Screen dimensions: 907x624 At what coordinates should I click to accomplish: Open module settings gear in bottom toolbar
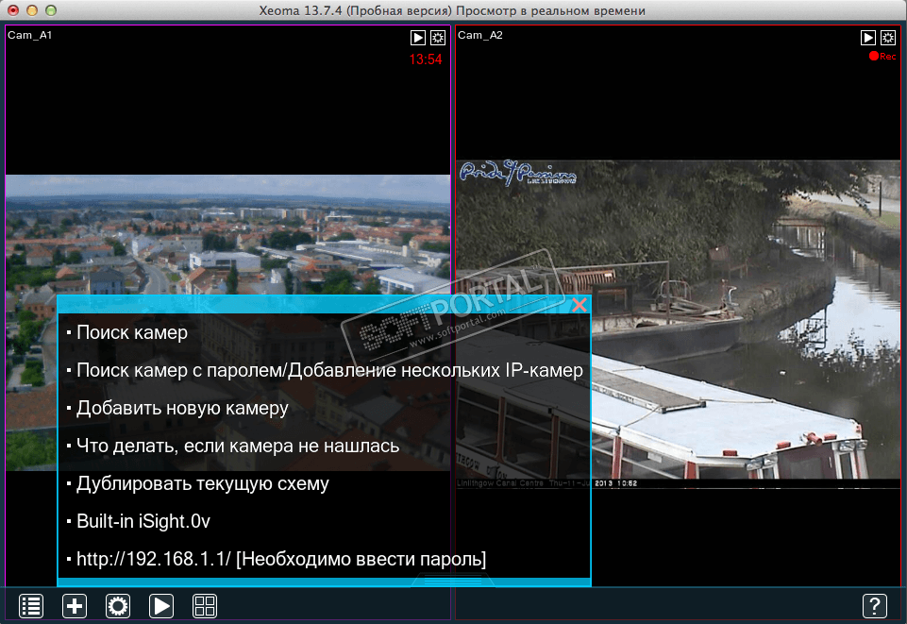click(x=118, y=606)
